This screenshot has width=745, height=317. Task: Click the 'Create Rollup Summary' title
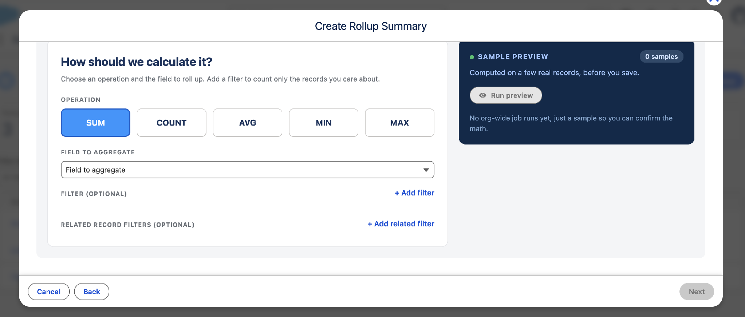pos(371,26)
